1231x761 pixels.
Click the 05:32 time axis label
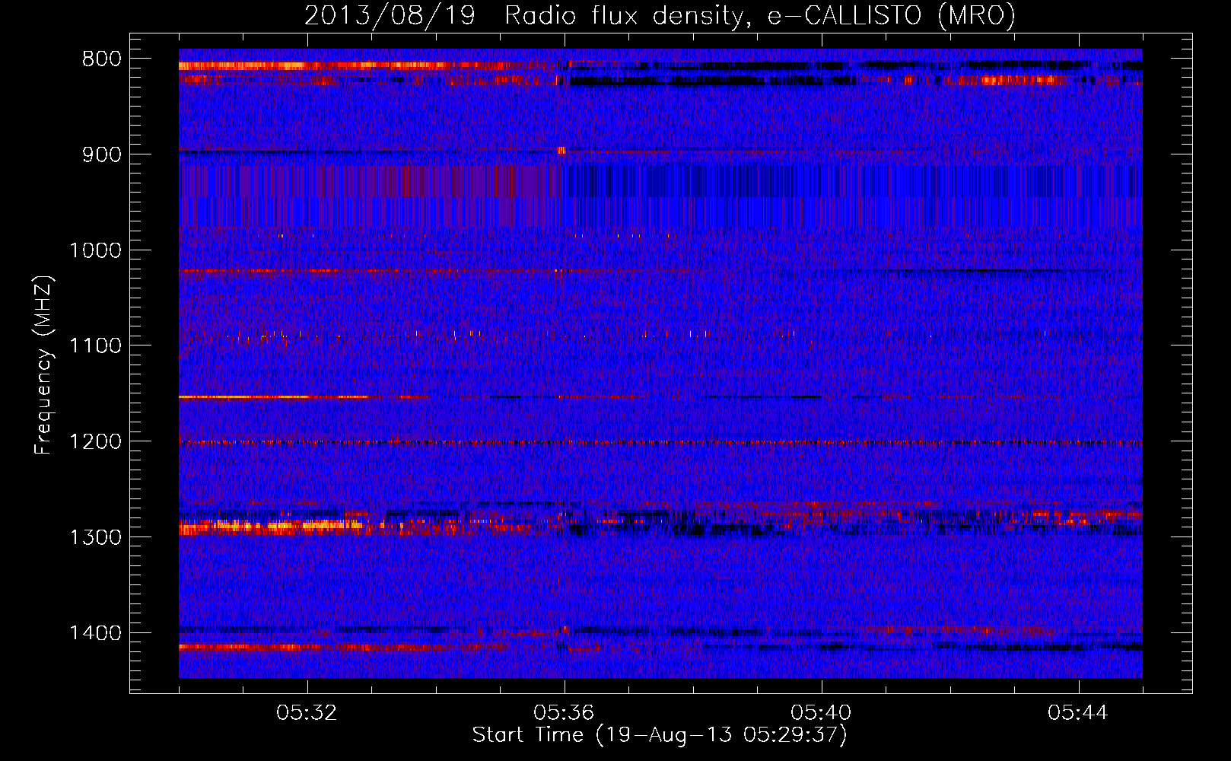pos(307,713)
